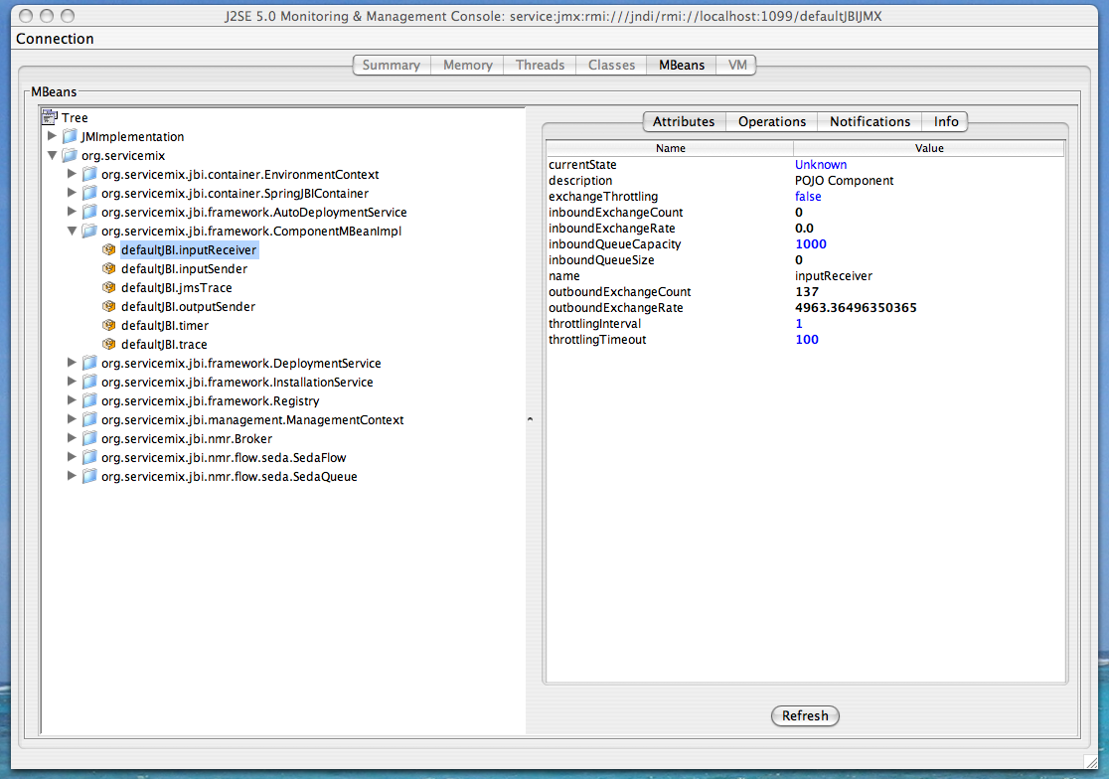Collapse the ComponentMBeanImpl node
Image resolution: width=1109 pixels, height=779 pixels.
pyautogui.click(x=72, y=232)
